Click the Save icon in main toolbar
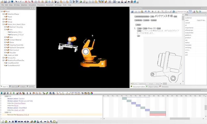 [5, 2]
